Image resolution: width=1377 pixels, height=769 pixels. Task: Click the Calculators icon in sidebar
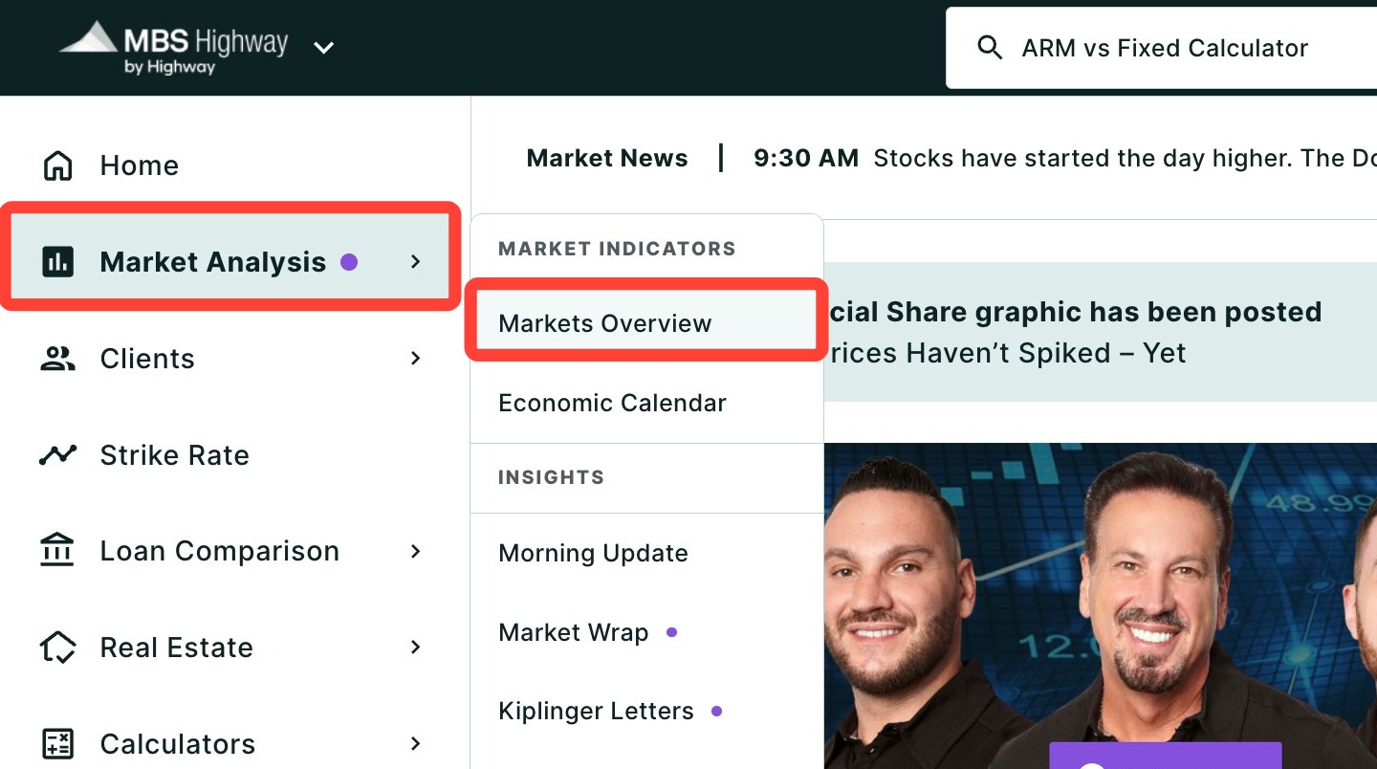(58, 743)
